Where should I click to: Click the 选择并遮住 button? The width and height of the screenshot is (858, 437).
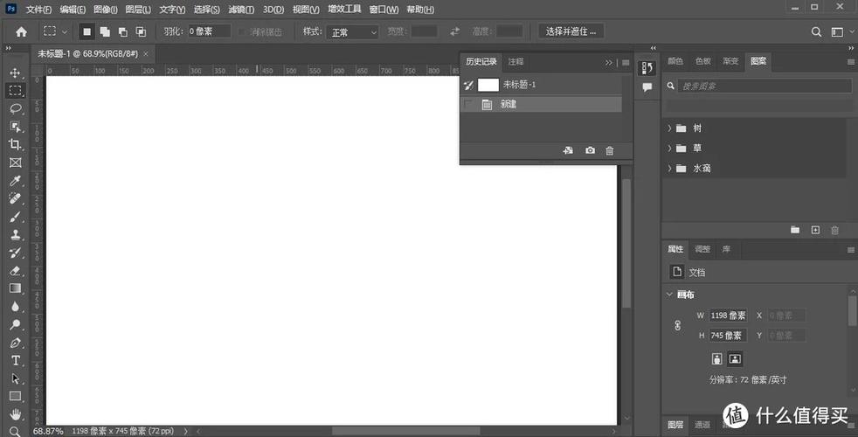(x=571, y=31)
